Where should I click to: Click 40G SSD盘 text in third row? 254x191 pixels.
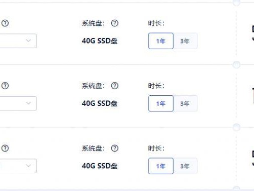point(100,166)
